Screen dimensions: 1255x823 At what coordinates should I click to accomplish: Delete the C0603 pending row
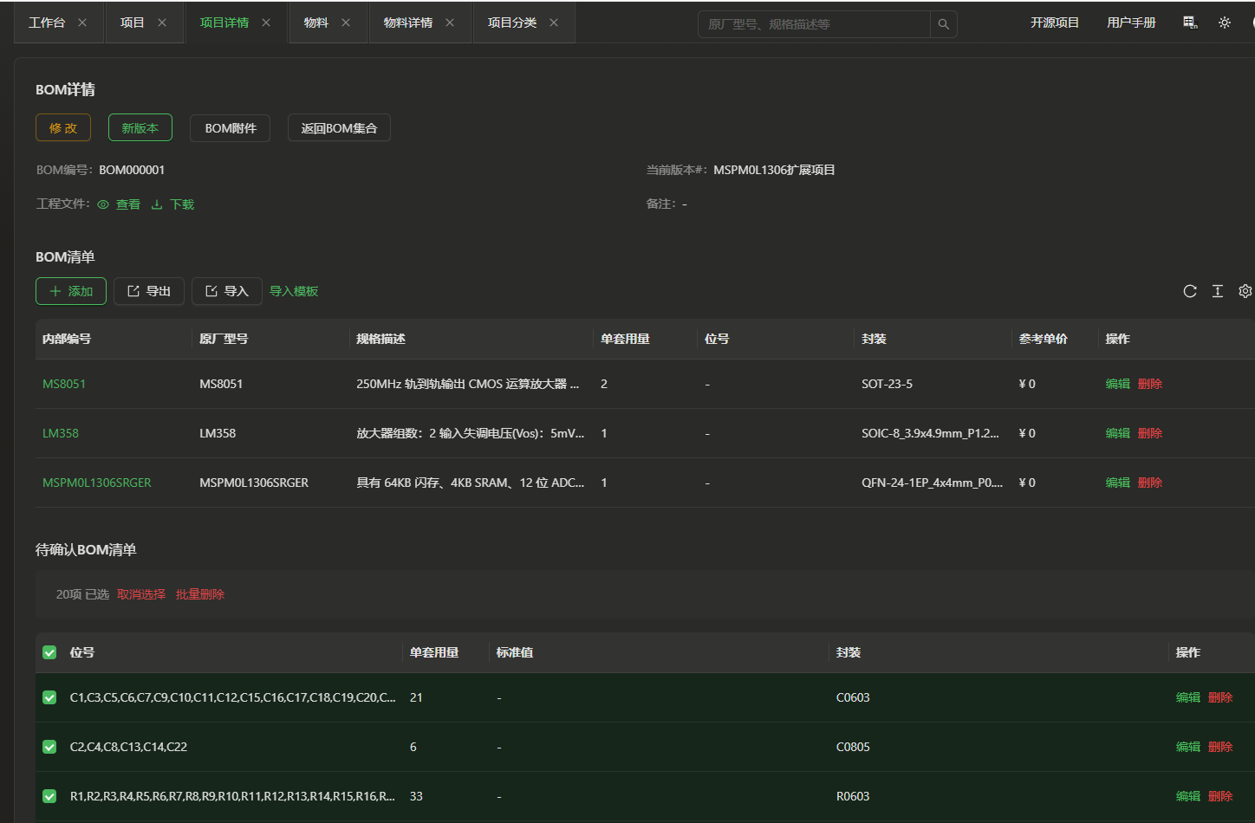tap(1220, 697)
